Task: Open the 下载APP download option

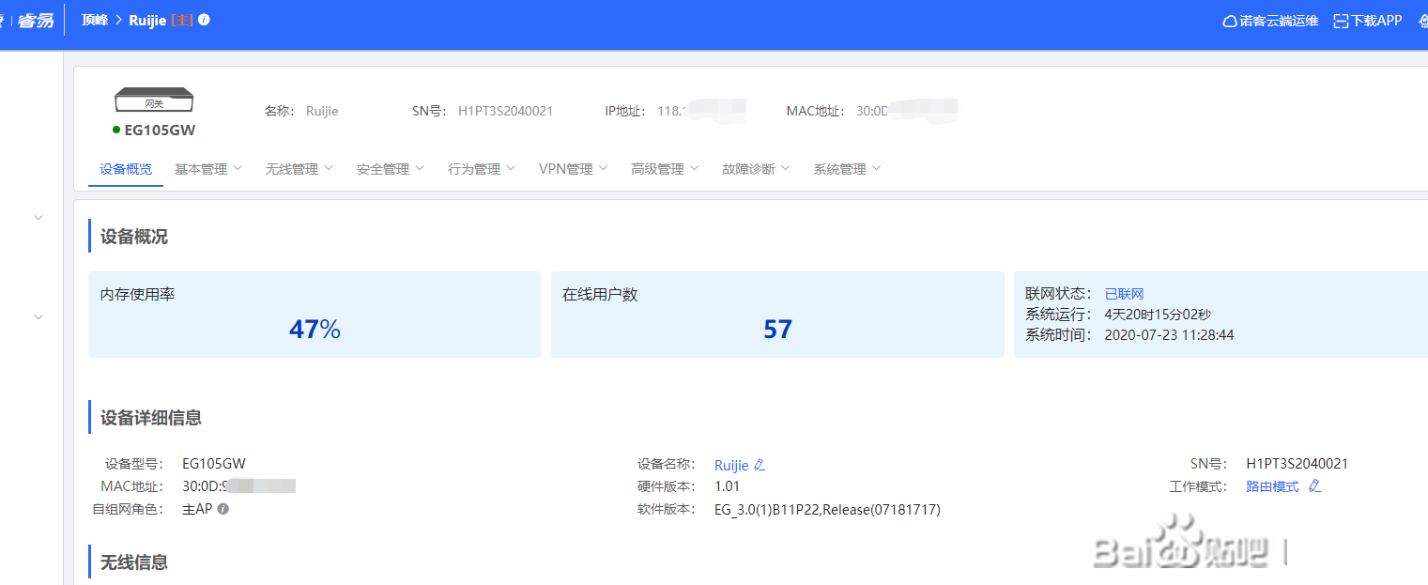Action: click(1368, 21)
